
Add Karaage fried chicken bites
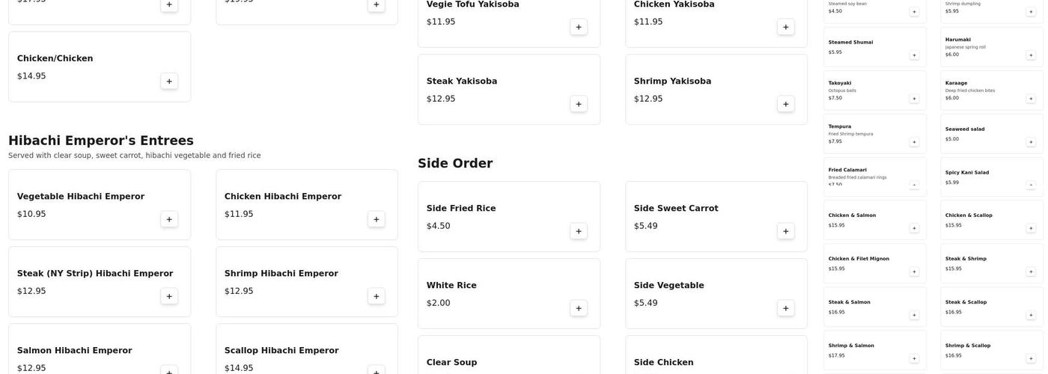pyautogui.click(x=1031, y=99)
